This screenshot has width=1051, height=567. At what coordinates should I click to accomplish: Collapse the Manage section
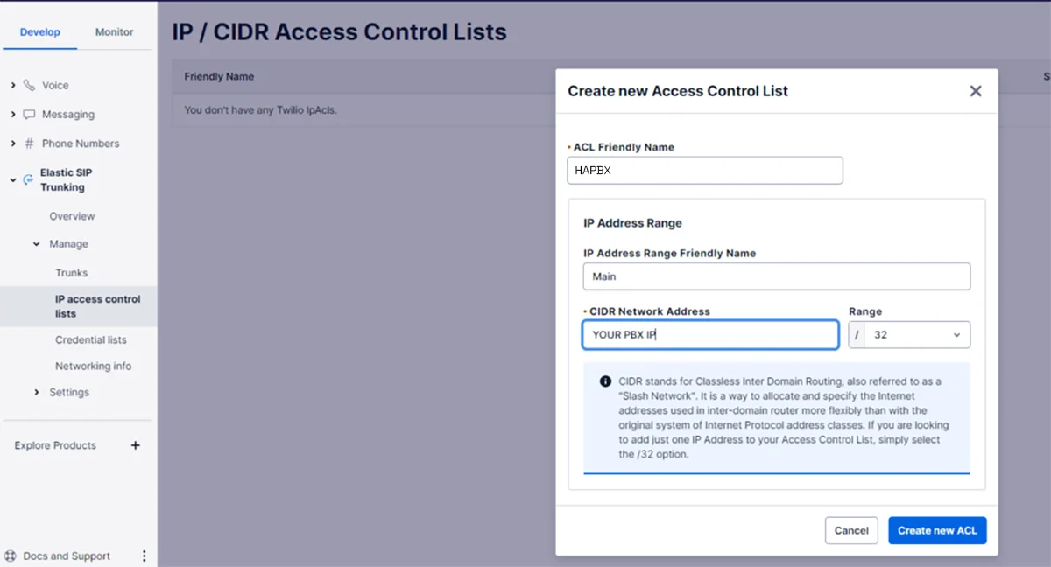(36, 244)
